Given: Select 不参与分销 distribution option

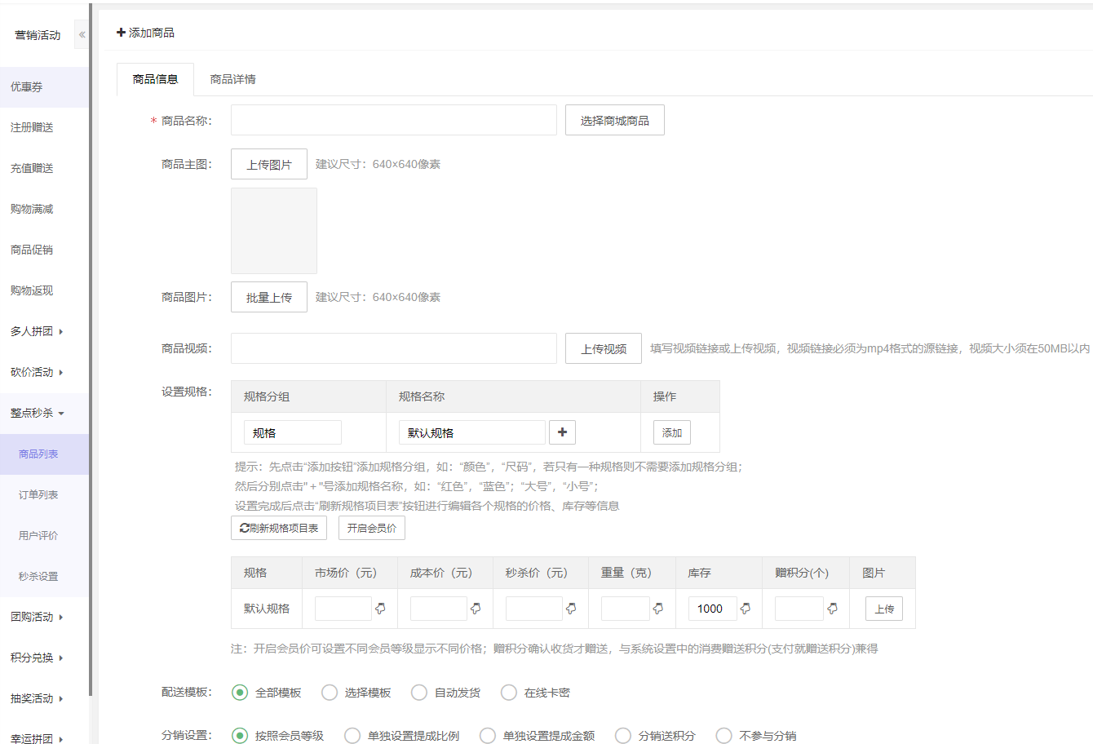Looking at the screenshot, I should pos(724,736).
